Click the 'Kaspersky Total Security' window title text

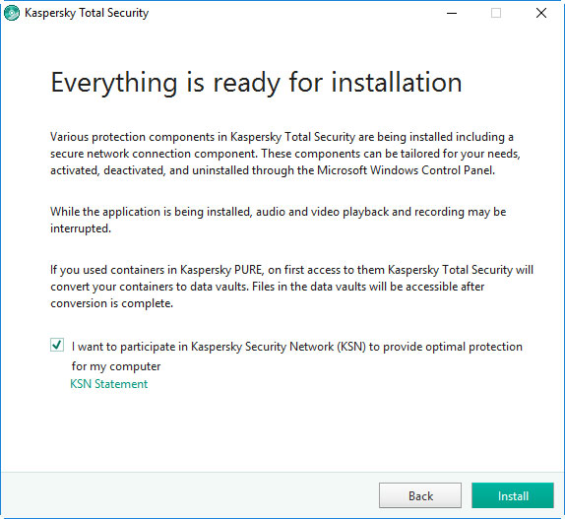tap(87, 13)
